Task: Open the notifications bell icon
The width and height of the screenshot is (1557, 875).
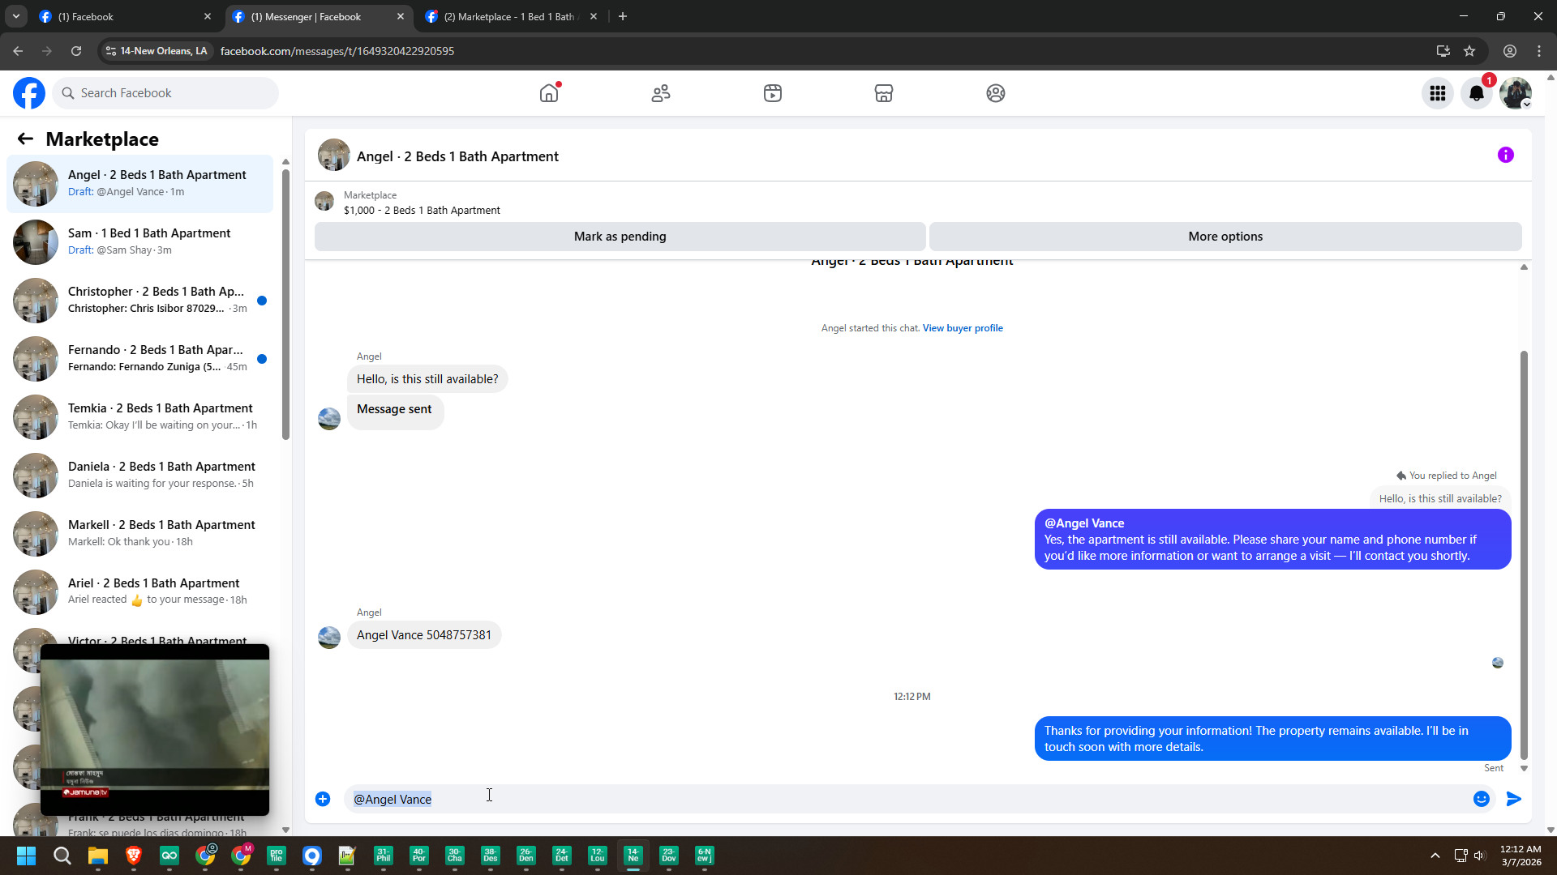Action: (x=1476, y=93)
